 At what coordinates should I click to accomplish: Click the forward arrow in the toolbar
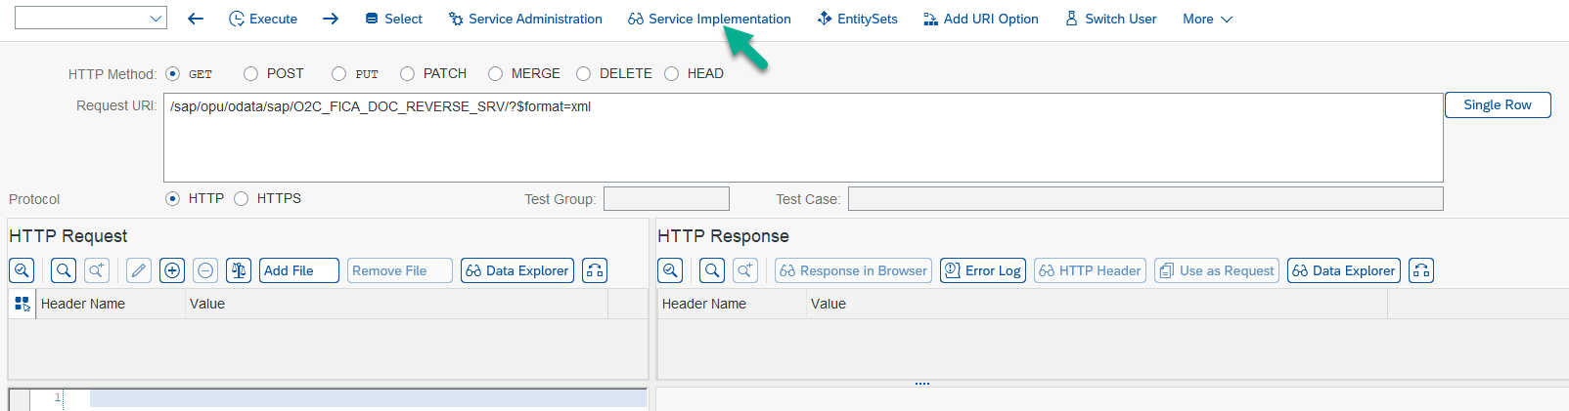click(x=331, y=19)
